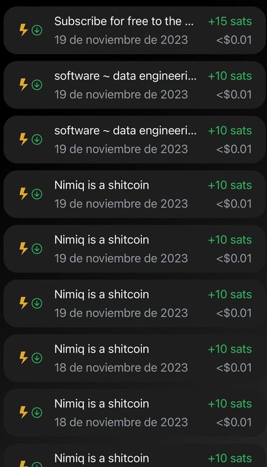Open the 'Subscribe for free to the ...' transaction
Image resolution: width=267 pixels, height=467 pixels.
[x=134, y=31]
